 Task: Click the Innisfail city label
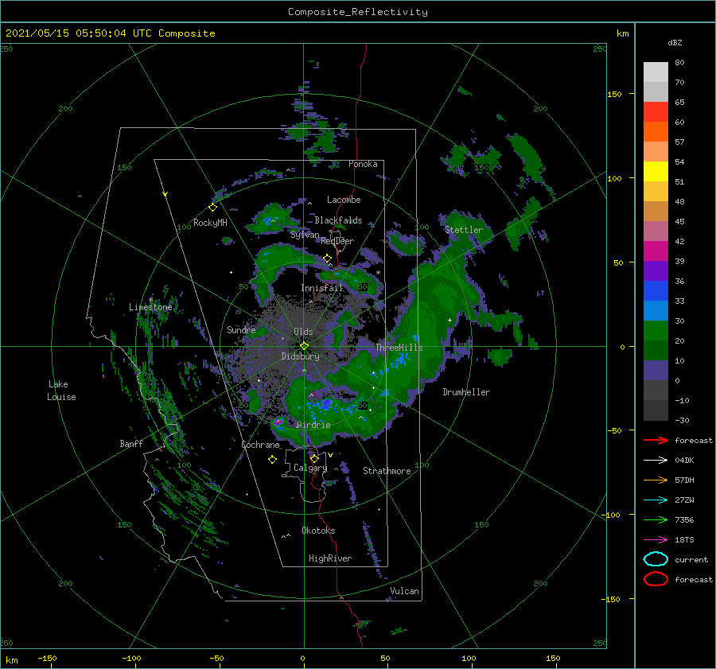[x=322, y=288]
